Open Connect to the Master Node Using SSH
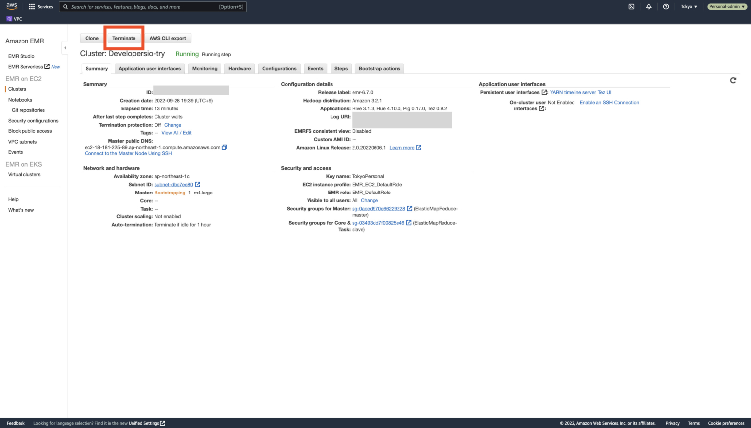 128,153
